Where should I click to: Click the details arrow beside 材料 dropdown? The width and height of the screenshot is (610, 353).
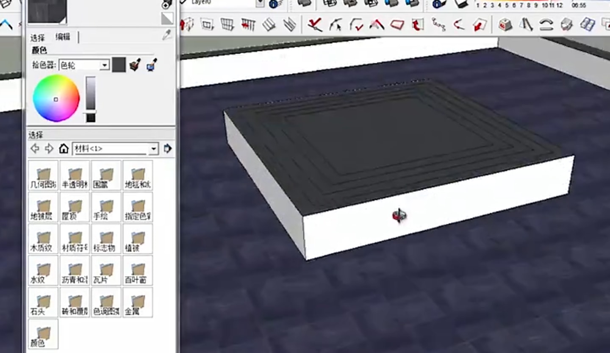click(x=168, y=149)
